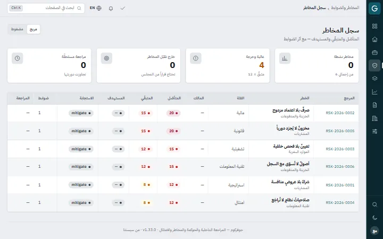Click the alert icon on عالية وحرجة card
The image size is (383, 239).
(x=195, y=58)
